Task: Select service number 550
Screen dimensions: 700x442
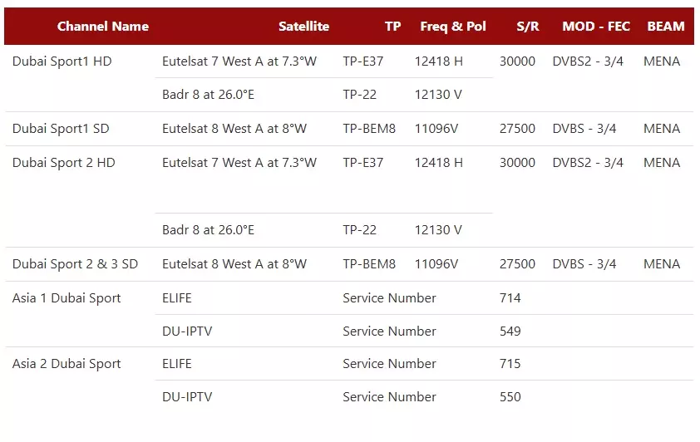Action: [510, 397]
